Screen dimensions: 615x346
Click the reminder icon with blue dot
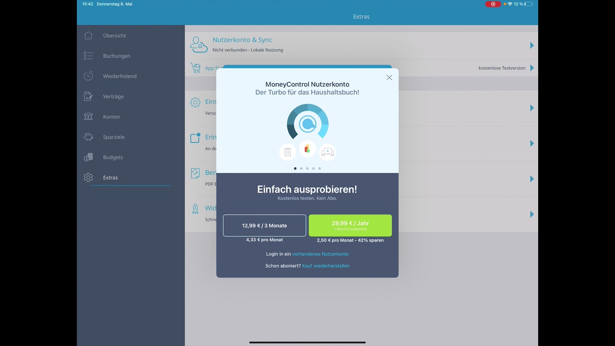pos(195,138)
